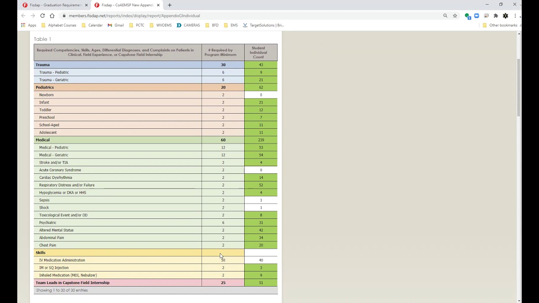Click Inhaled Medication (MDI, Nebulizer) row

(x=68, y=275)
